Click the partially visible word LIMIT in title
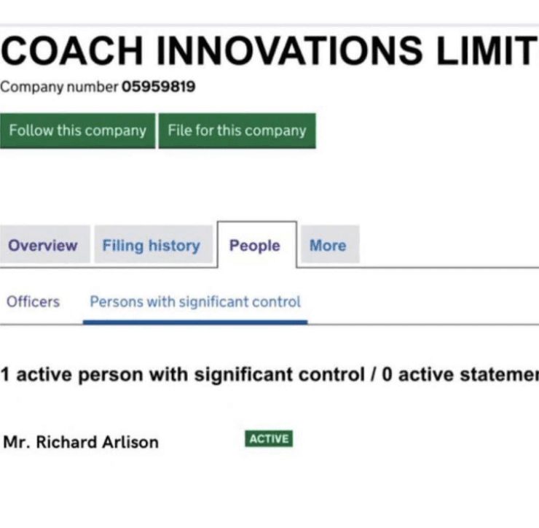The height and width of the screenshot is (528, 539). coord(486,52)
